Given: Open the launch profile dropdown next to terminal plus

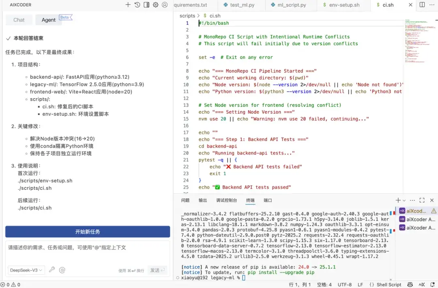Looking at the screenshot, I should (x=404, y=200).
